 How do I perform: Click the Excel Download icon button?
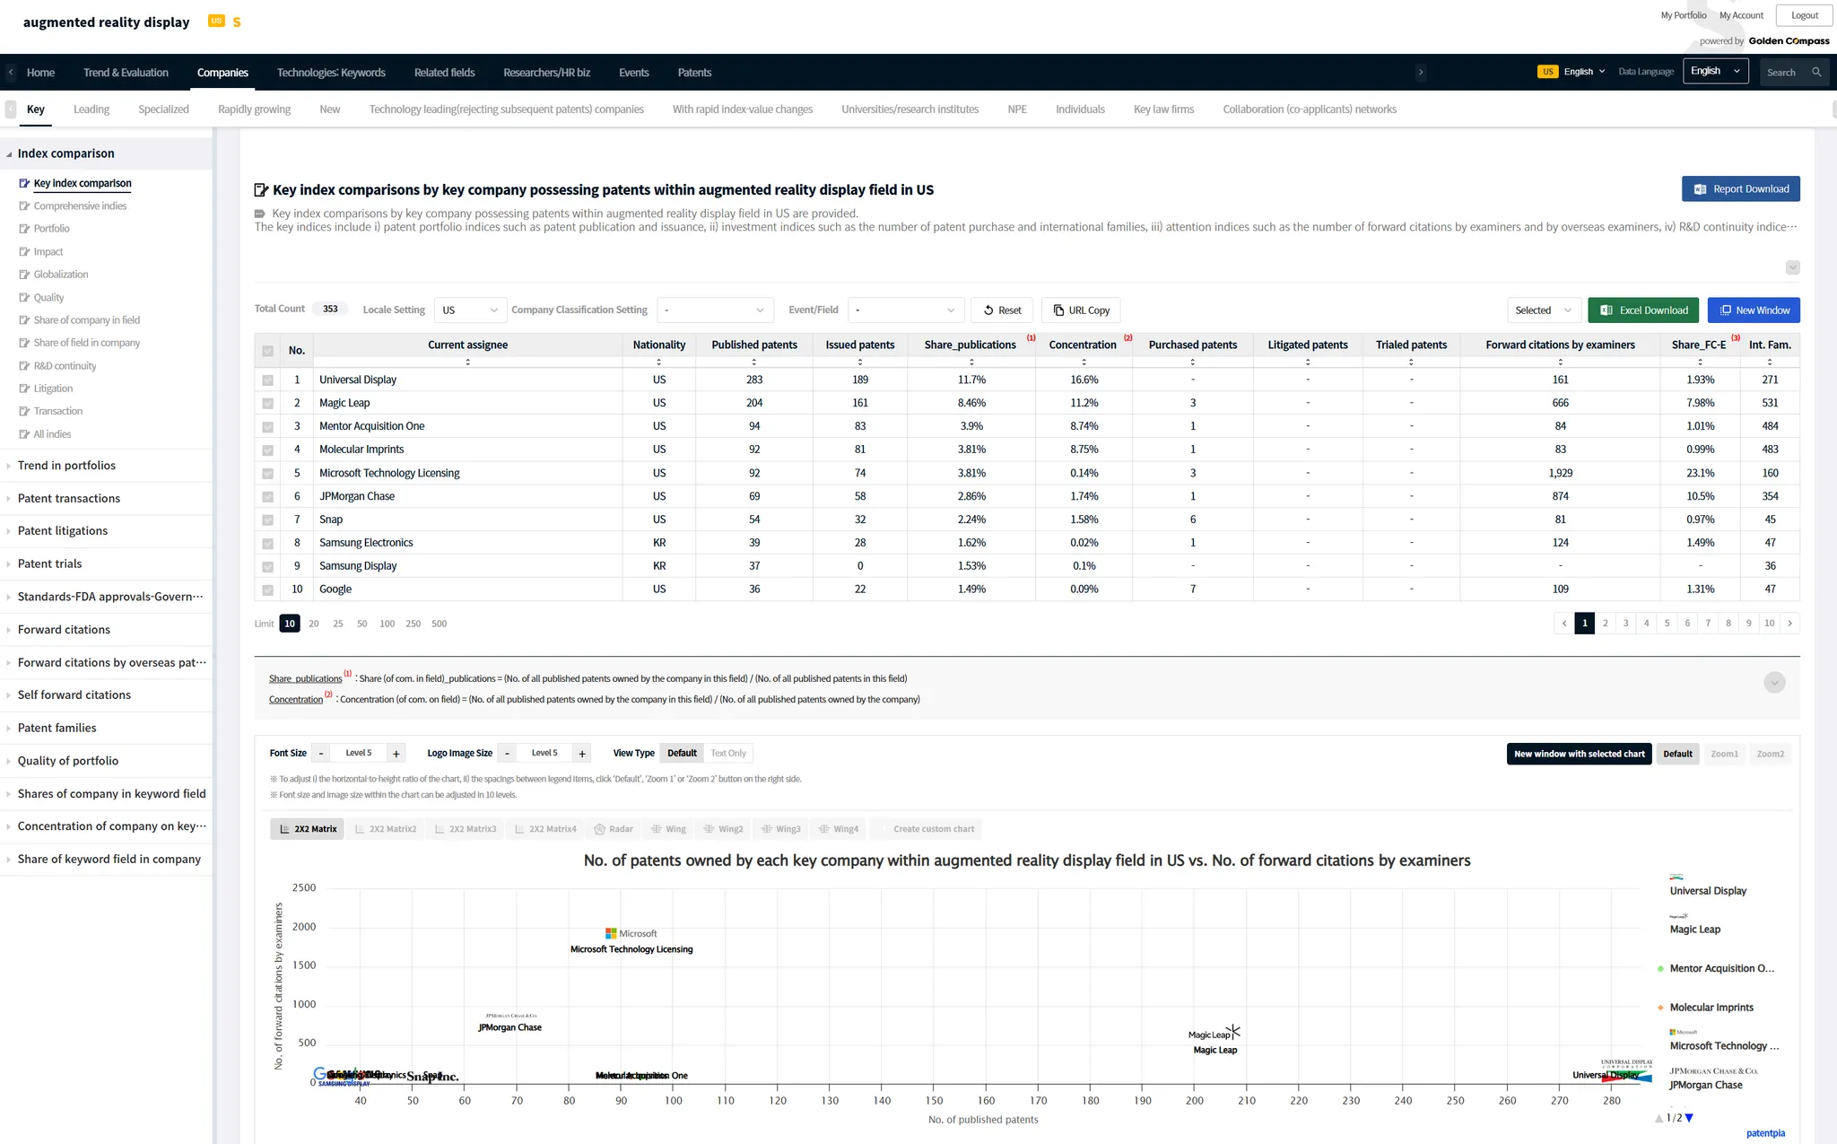coord(1606,310)
